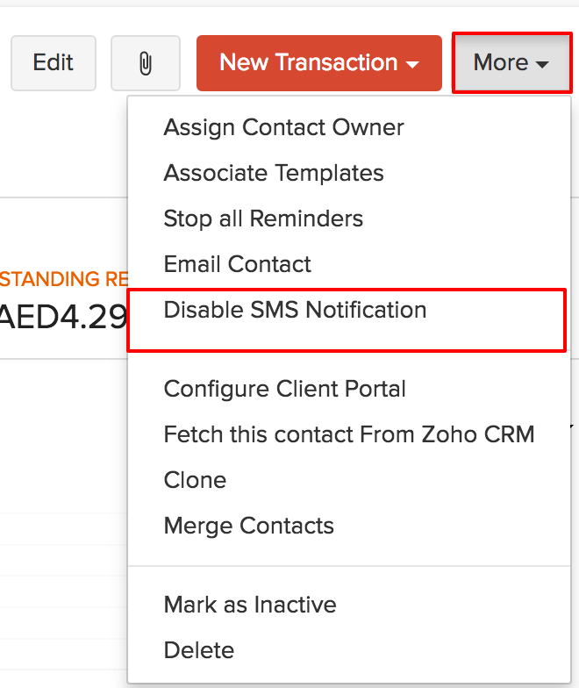This screenshot has width=579, height=688.
Task: Click the caret arrow beside More
Action: 543,64
